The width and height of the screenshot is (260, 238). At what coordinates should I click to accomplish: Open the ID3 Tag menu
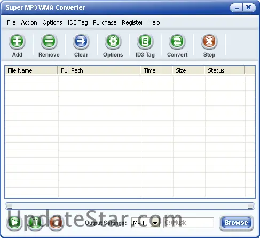[77, 22]
